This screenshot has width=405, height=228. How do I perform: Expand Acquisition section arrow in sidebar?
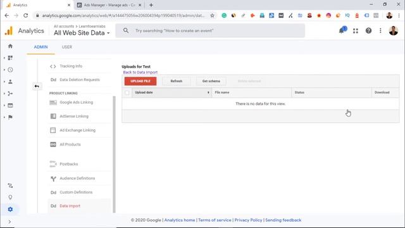[4, 94]
